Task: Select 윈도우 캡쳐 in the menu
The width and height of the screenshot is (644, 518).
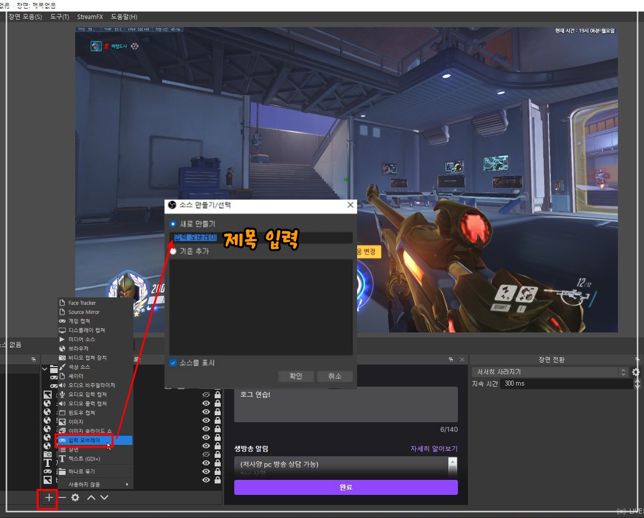Action: coord(95,413)
